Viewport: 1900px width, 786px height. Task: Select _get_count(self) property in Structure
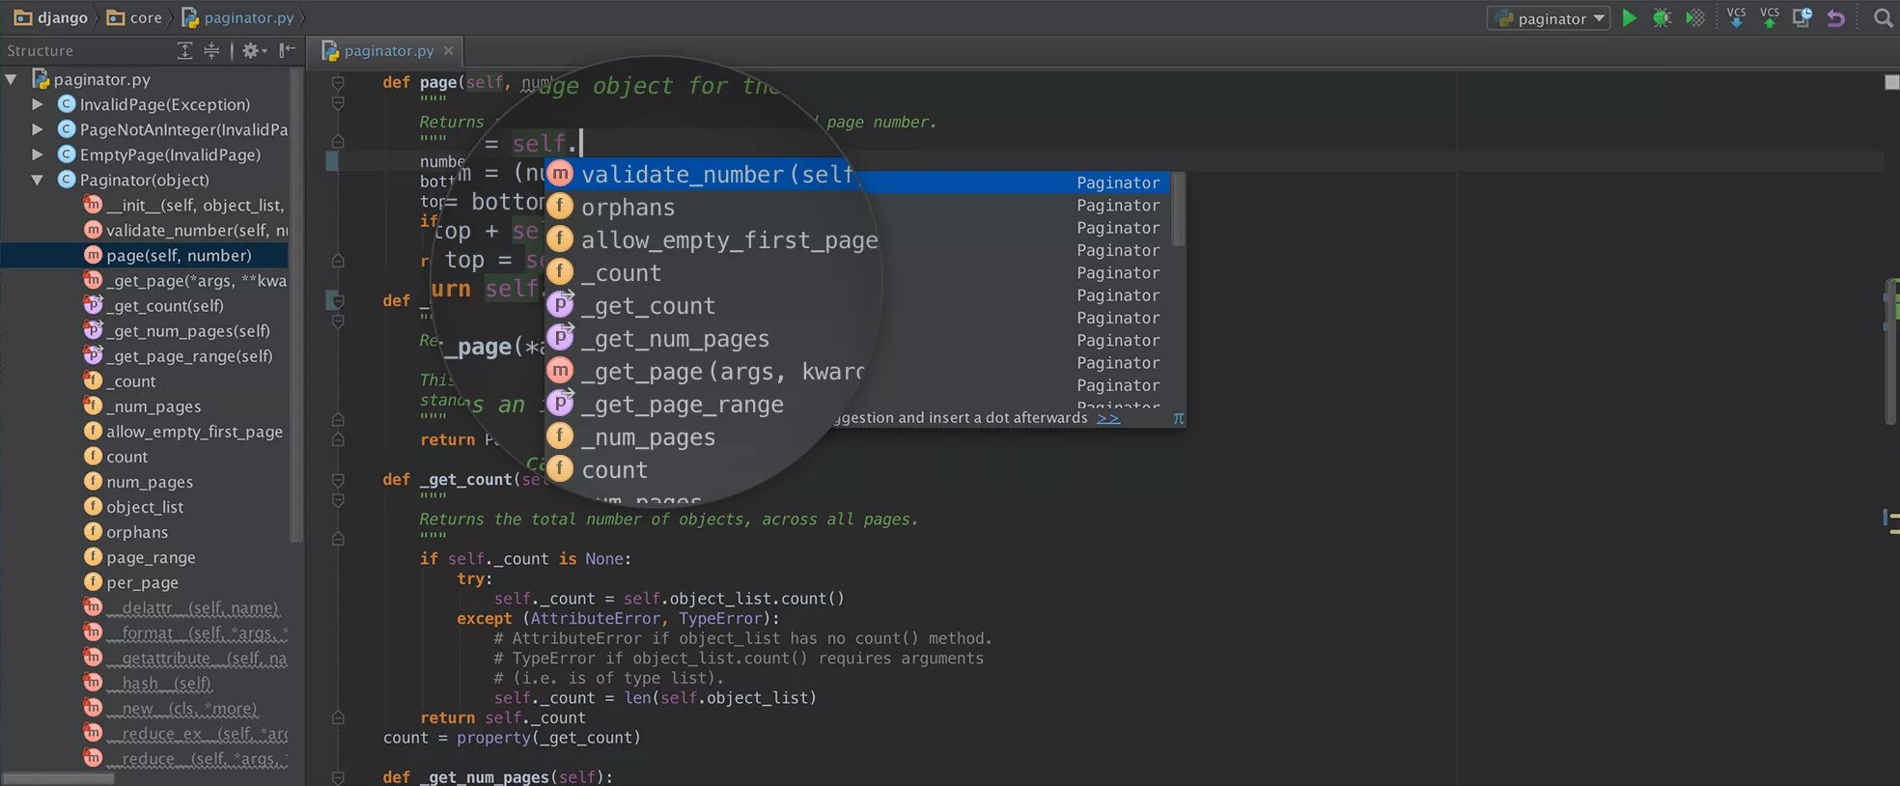[154, 305]
